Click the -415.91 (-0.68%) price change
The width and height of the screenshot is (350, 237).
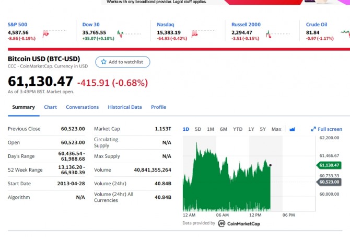(x=112, y=83)
